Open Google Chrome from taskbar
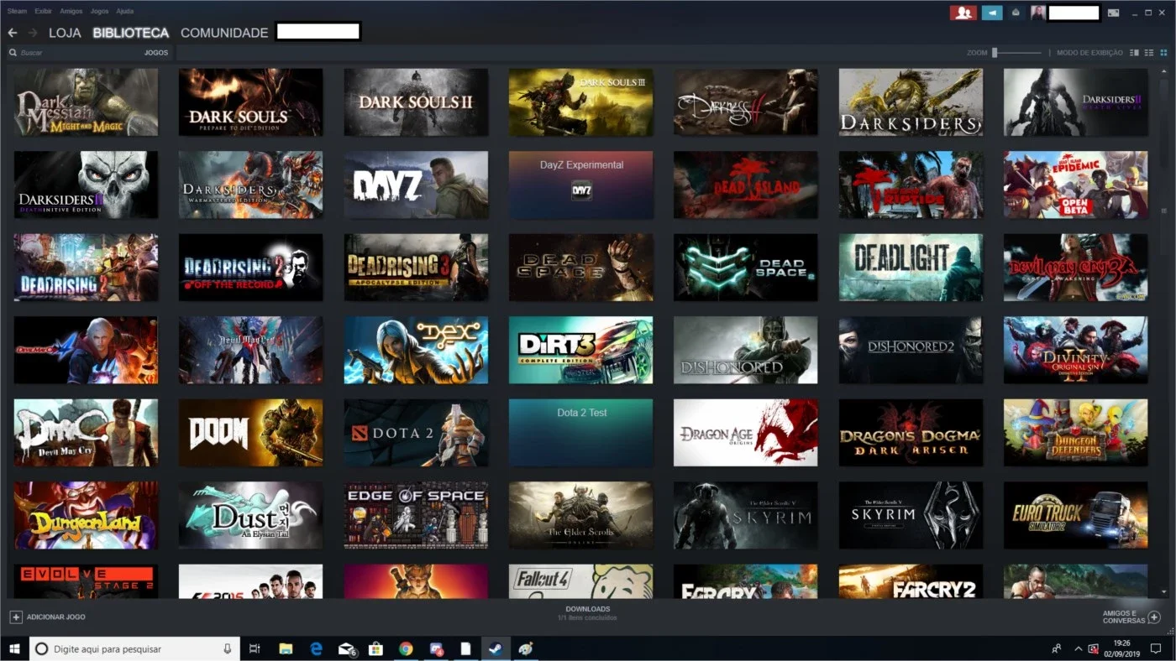1176x661 pixels. coord(406,648)
